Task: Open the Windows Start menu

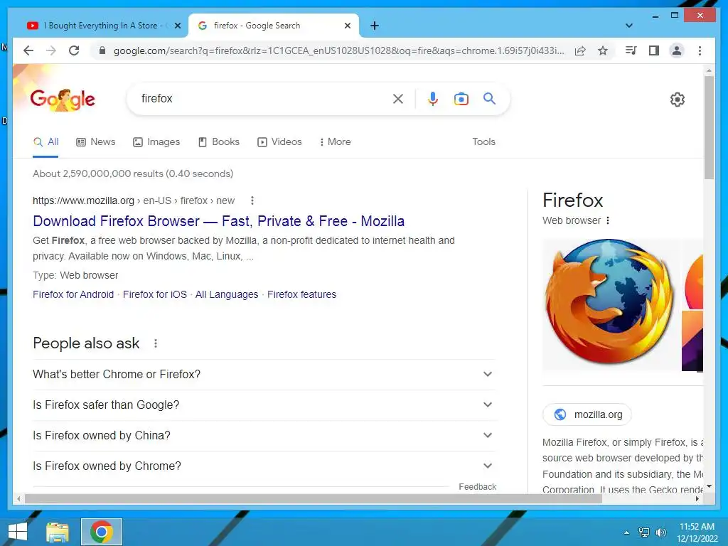Action: coord(18,532)
